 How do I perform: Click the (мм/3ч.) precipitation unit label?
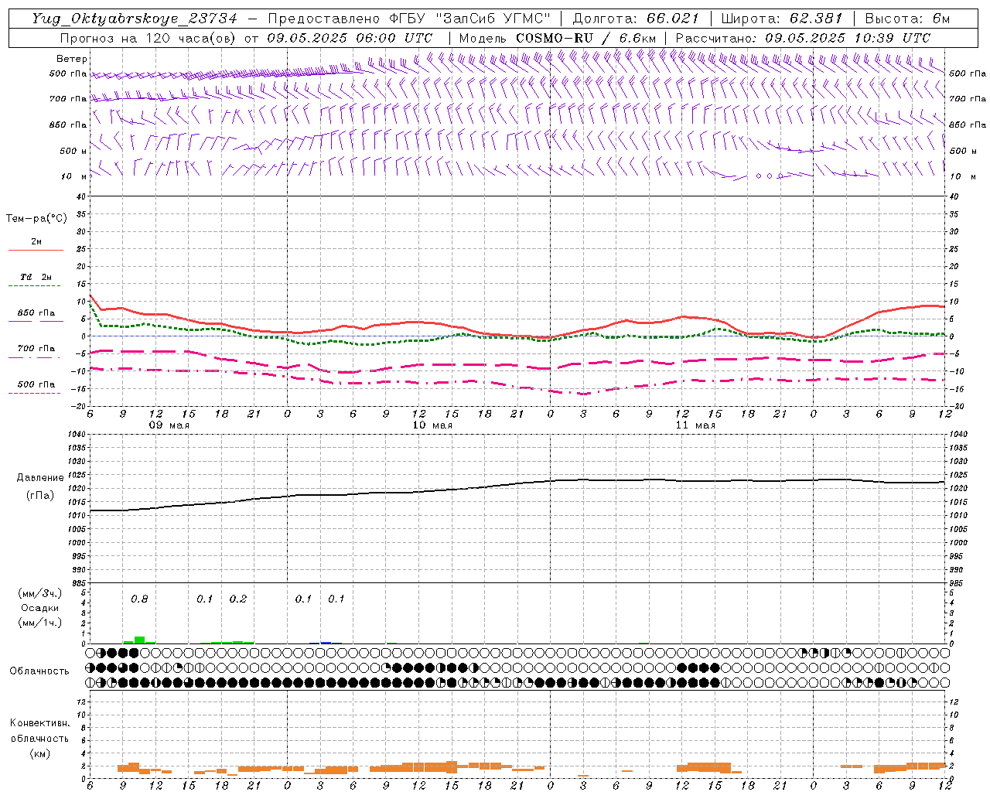coord(39,593)
